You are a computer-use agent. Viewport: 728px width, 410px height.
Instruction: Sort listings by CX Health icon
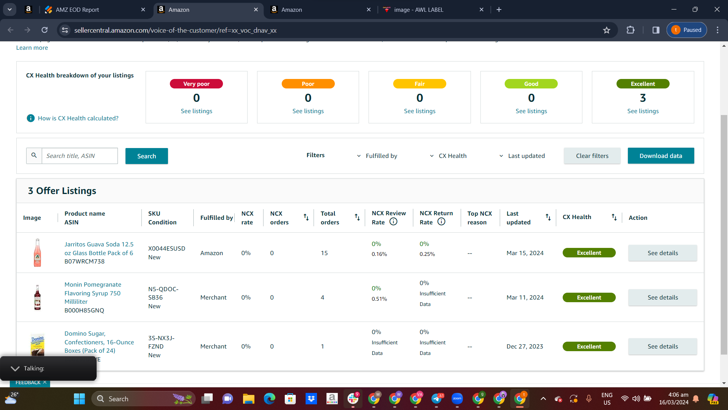[614, 217]
